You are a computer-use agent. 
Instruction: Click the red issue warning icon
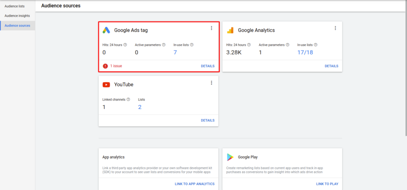tap(105, 66)
